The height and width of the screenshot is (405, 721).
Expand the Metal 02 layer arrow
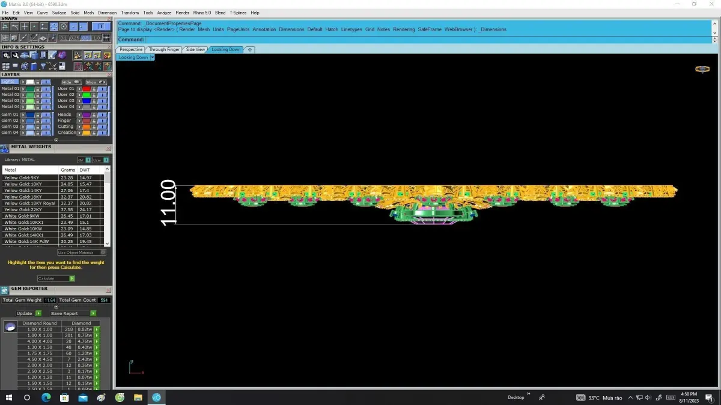point(23,95)
